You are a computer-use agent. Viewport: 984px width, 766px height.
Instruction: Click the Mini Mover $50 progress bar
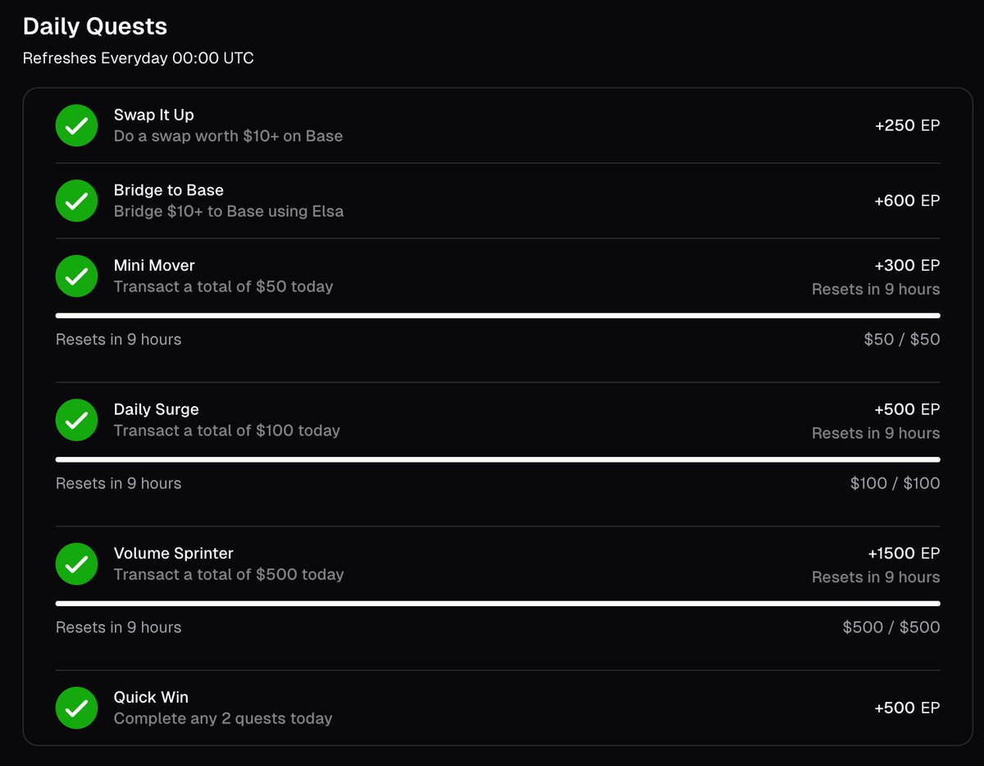point(498,316)
